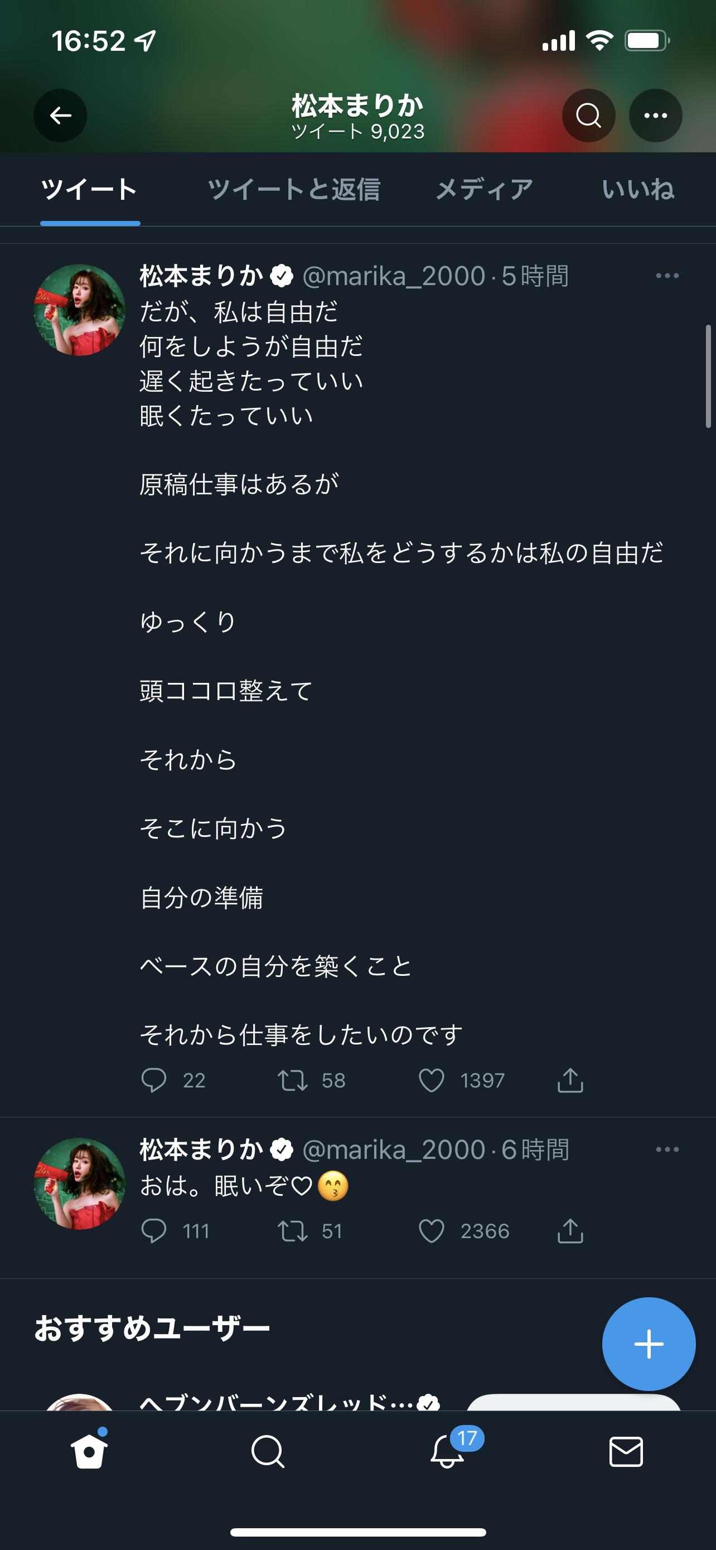The image size is (716, 1550).
Task: Tap the back arrow button
Action: tap(60, 115)
